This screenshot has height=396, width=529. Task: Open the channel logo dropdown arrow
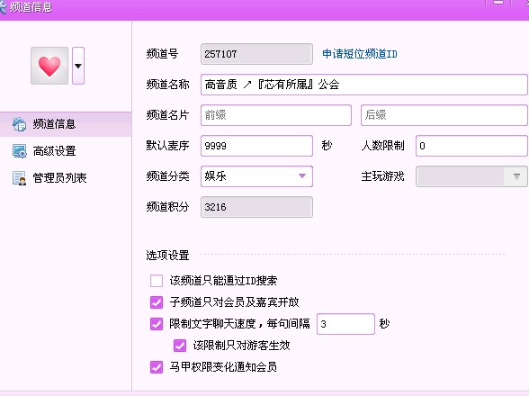[x=78, y=66]
